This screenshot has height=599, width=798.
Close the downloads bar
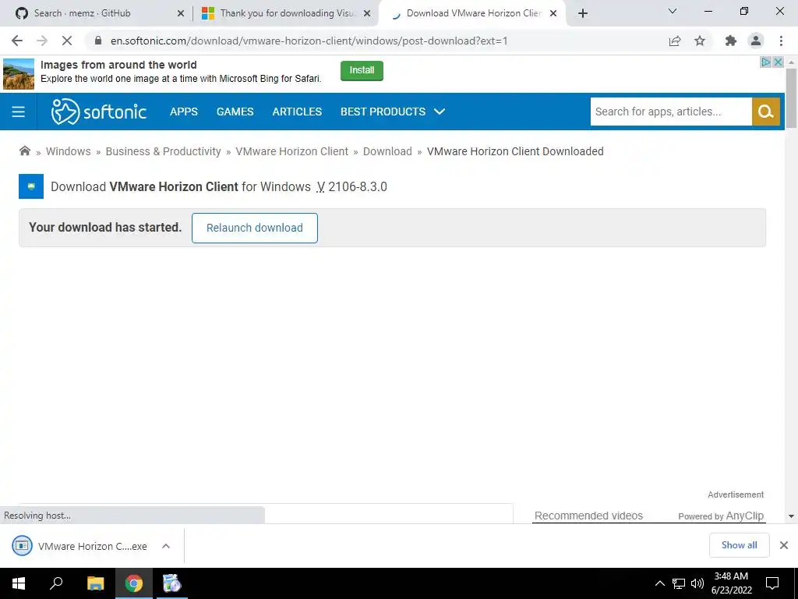[784, 545]
